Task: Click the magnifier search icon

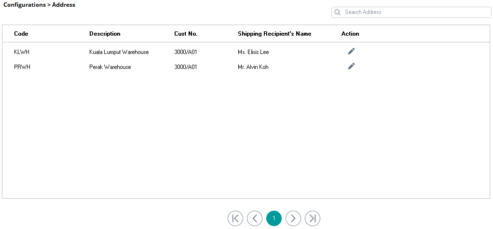Action: pos(337,12)
